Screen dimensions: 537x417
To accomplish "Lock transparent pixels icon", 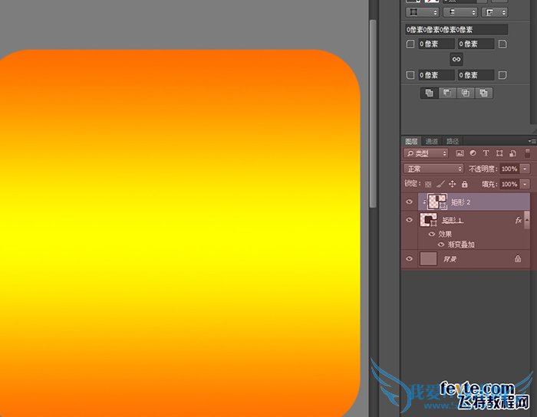I will 428,185.
